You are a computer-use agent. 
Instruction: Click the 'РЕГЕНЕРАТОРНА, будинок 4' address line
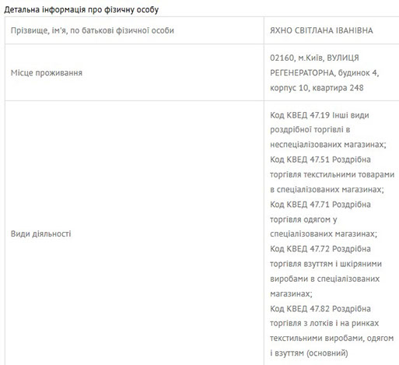(324, 72)
